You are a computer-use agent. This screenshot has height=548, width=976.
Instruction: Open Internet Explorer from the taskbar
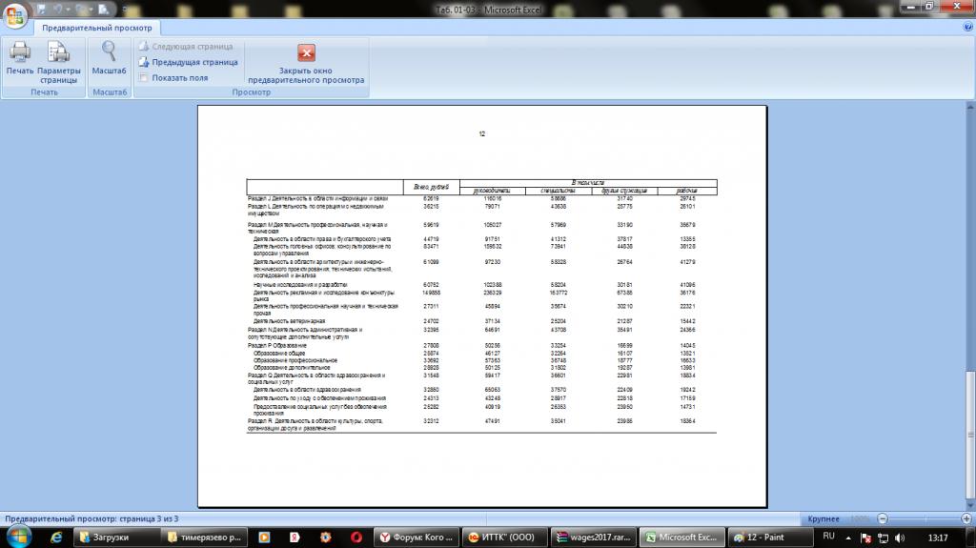[x=58, y=538]
